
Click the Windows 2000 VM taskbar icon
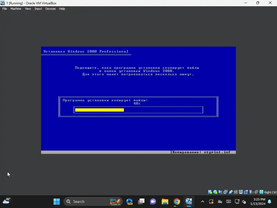click(x=189, y=201)
